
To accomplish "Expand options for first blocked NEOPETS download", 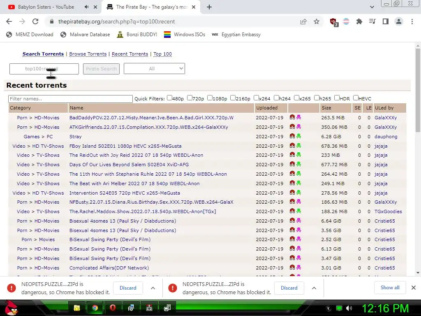I will pos(153,288).
